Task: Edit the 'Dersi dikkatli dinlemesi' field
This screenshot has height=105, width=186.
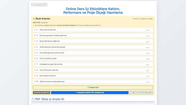Action: [x=94, y=76]
